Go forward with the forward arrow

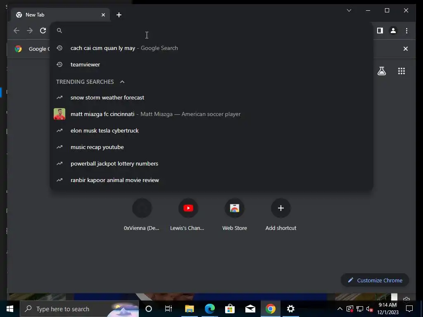pyautogui.click(x=30, y=31)
